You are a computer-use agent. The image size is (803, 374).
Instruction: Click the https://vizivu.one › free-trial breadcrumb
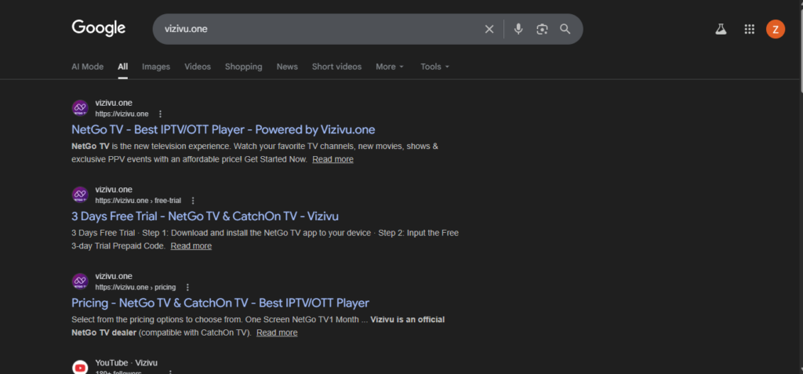tap(138, 200)
